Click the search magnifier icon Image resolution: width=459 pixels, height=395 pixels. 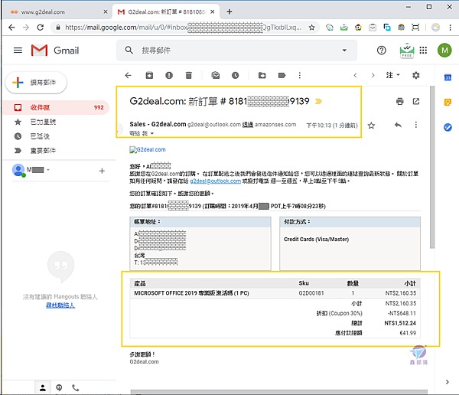129,50
